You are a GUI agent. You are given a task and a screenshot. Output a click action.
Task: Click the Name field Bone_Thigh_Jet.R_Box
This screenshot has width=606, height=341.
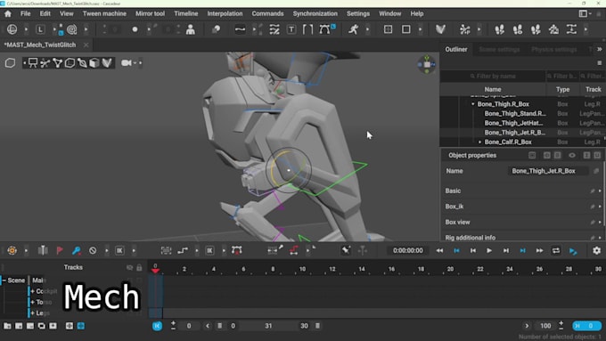pos(548,171)
